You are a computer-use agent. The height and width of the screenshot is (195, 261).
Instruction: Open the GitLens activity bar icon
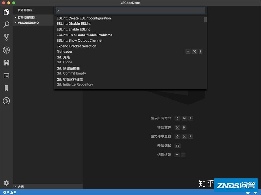click(6, 101)
